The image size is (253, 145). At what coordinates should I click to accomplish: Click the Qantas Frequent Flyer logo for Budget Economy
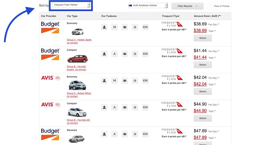point(172,24)
